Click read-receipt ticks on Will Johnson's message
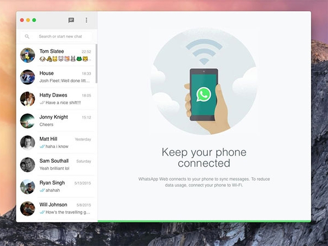The height and width of the screenshot is (246, 328). tap(42, 212)
